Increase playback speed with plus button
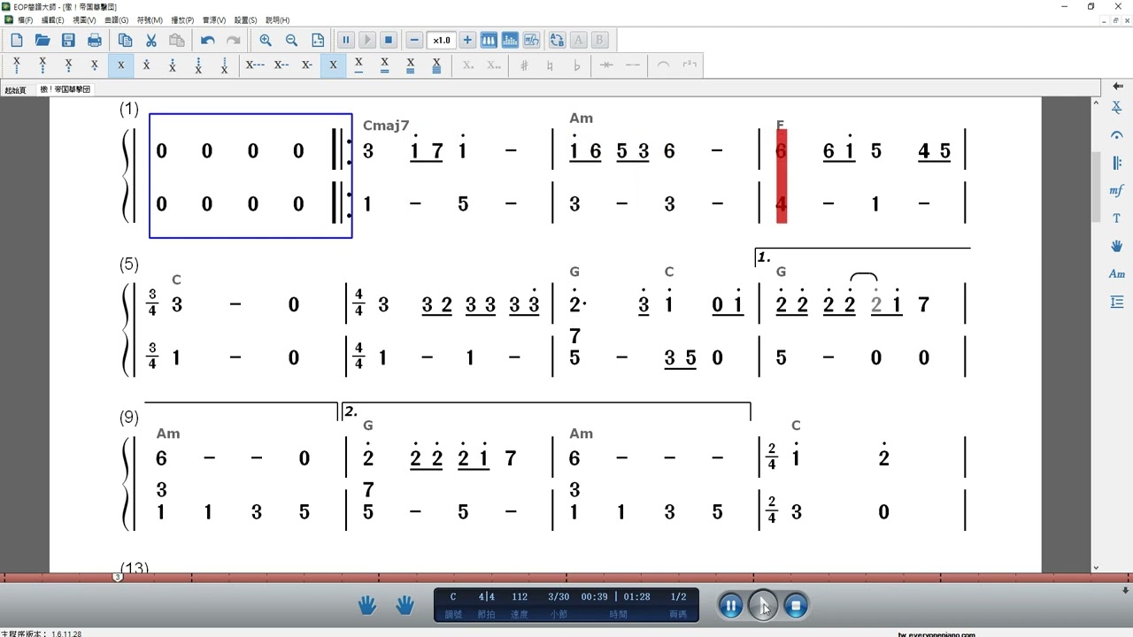1133x637 pixels. point(467,40)
